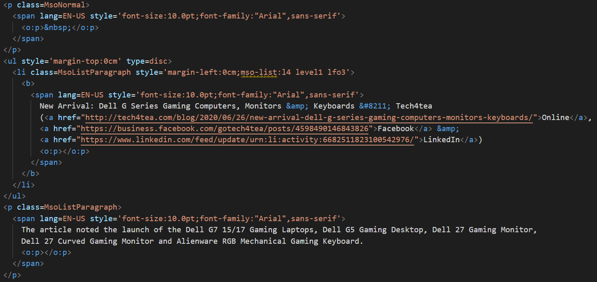Click the &amp; after the Facebook anchor
This screenshot has width=597, height=282.
coord(448,129)
